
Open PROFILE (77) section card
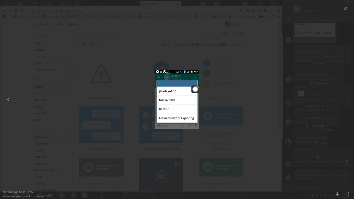click(x=221, y=129)
